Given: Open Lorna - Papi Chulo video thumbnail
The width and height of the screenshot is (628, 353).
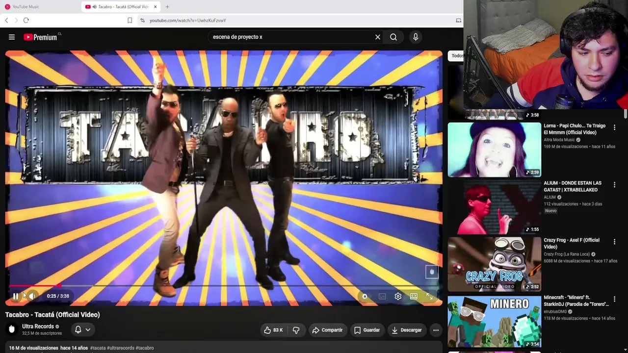Looking at the screenshot, I should (494, 150).
